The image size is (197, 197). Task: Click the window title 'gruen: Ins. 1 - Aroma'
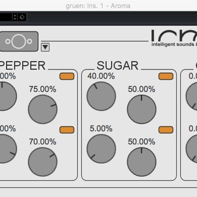pos(98,6)
